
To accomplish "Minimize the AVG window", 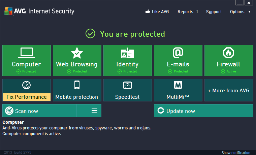I will (239, 3).
